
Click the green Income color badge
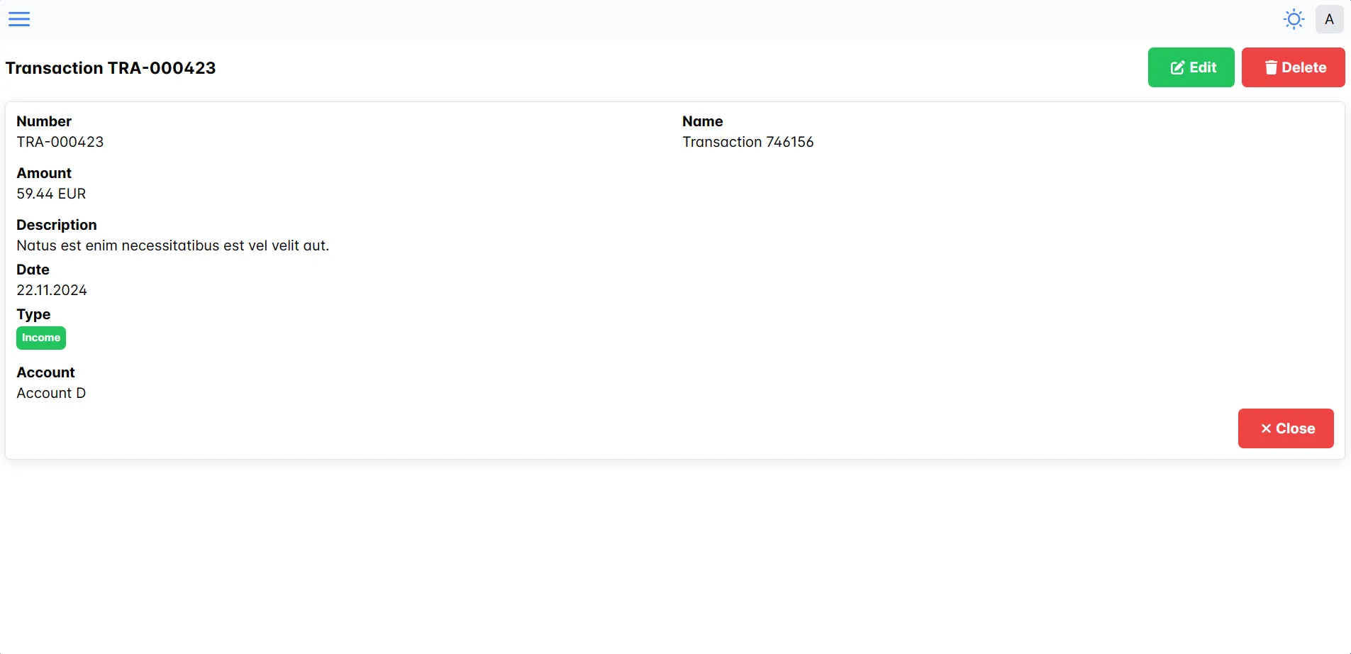40,338
